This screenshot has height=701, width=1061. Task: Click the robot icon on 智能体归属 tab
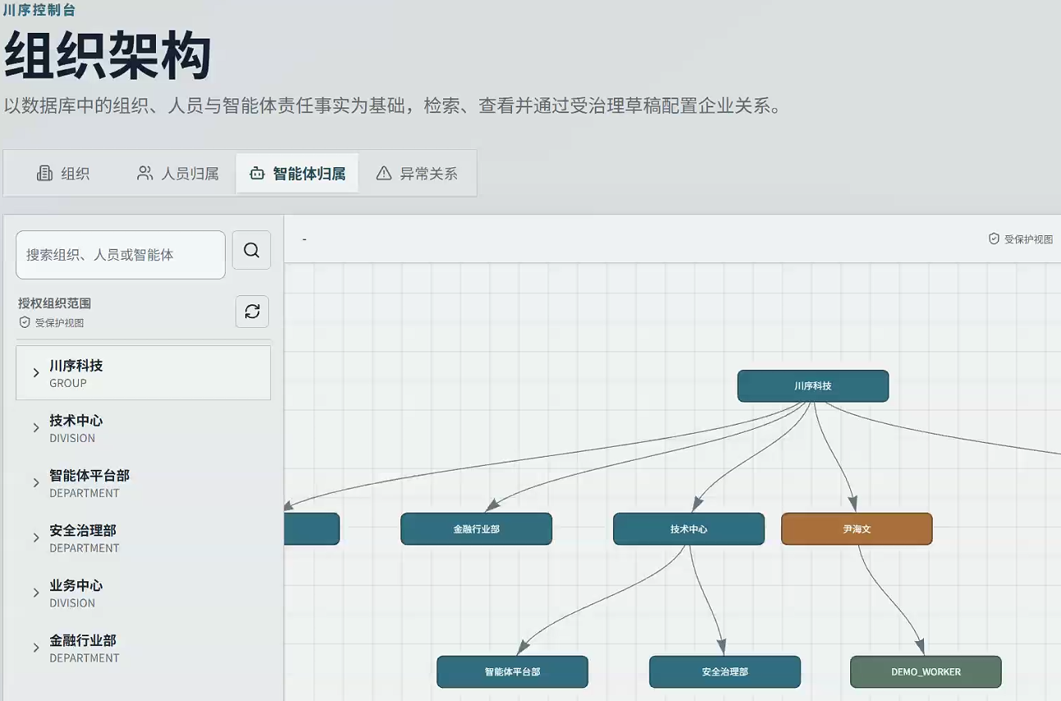257,173
